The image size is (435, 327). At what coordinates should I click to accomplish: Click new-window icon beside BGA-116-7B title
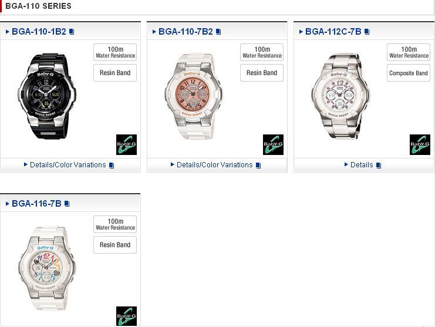[x=67, y=204]
